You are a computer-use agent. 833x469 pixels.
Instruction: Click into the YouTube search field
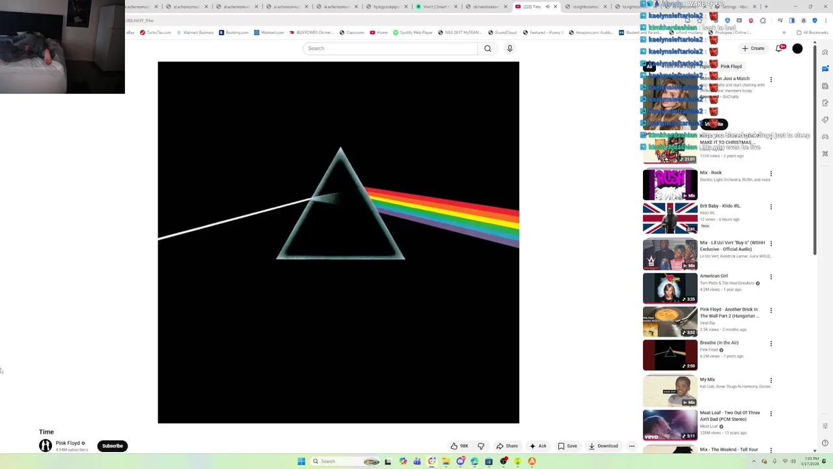[390, 48]
